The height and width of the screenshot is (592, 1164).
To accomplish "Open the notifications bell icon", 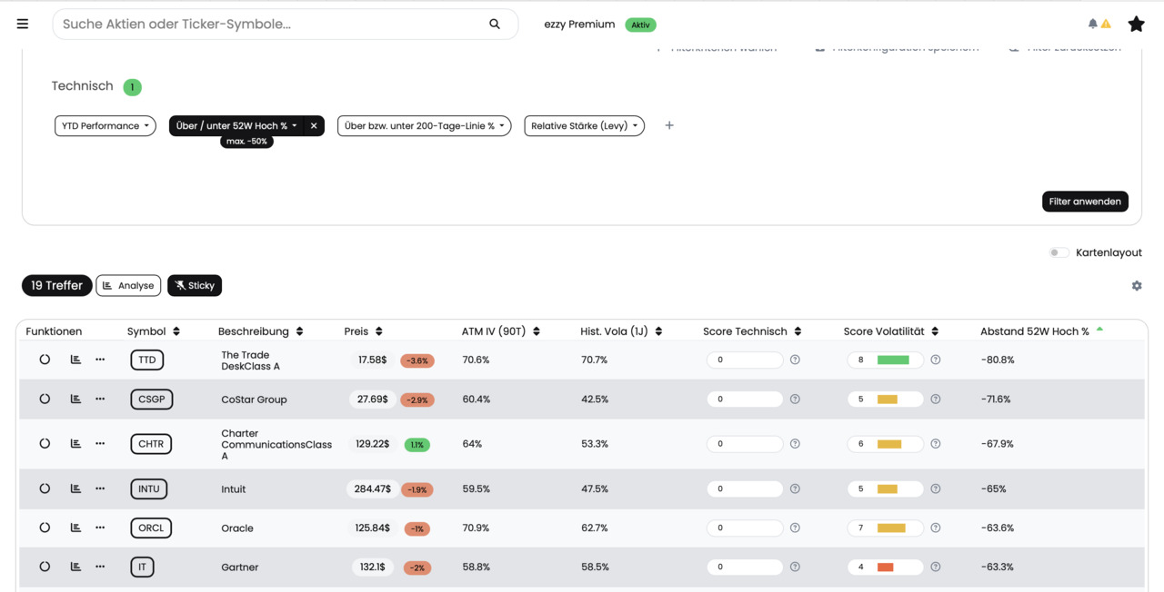I will (1093, 25).
